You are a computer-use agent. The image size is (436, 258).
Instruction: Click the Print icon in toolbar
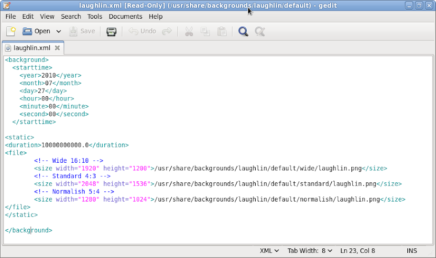point(111,32)
